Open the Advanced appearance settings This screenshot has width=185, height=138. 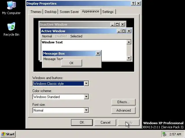(x=123, y=110)
